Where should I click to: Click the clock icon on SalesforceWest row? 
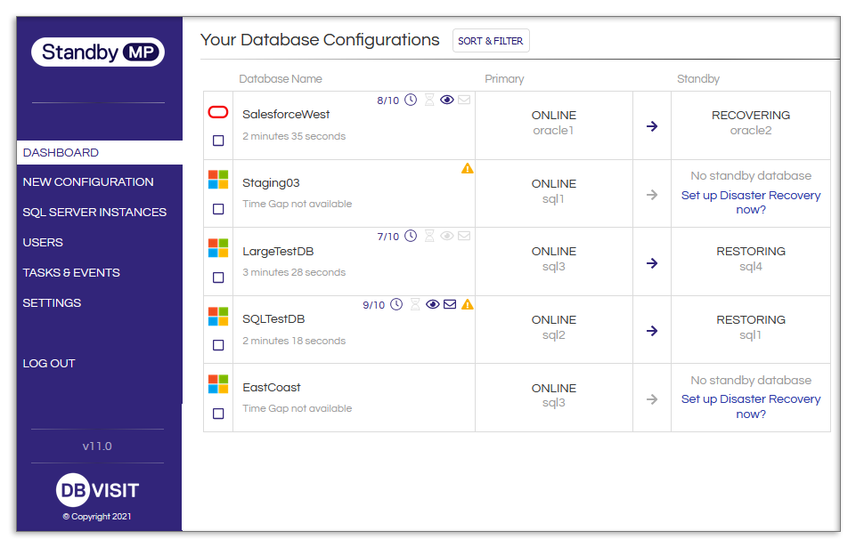(x=411, y=100)
